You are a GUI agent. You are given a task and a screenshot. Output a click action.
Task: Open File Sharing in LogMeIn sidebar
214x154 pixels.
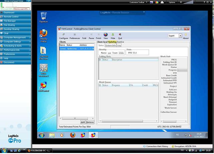pos(15,25)
